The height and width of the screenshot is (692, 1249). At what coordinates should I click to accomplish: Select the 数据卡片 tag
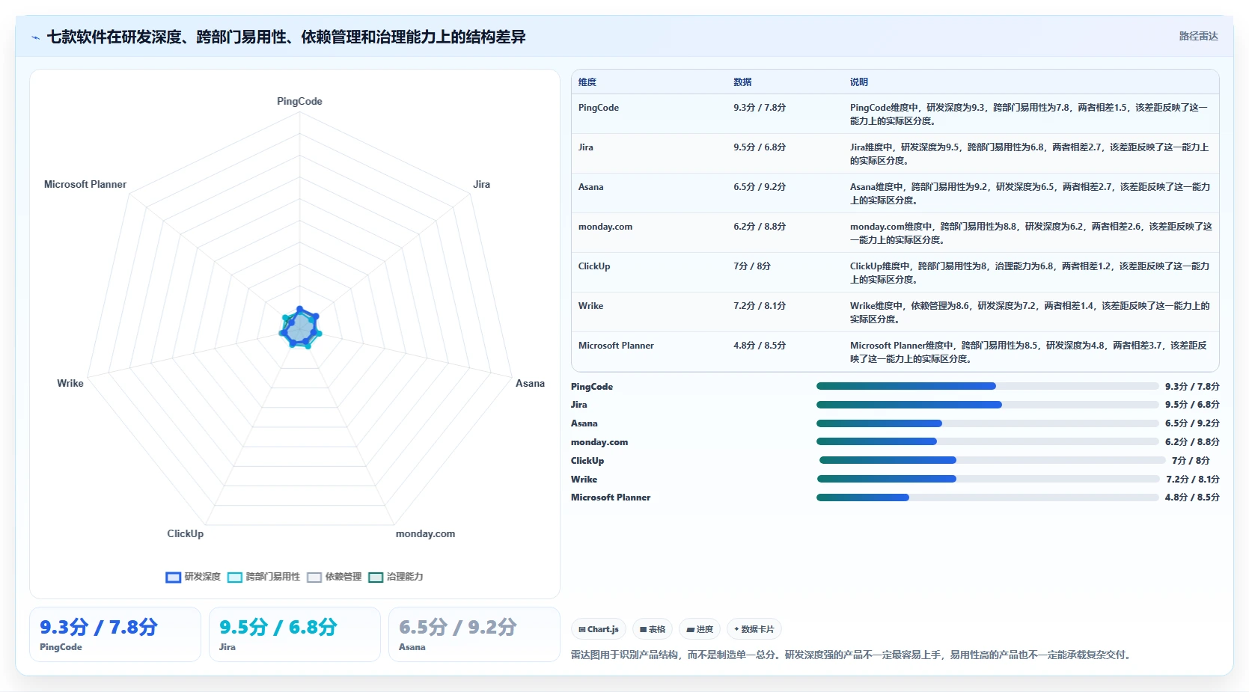754,629
